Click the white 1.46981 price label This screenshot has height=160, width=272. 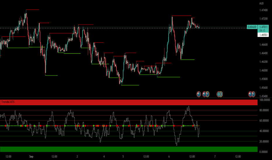coord(263,35)
